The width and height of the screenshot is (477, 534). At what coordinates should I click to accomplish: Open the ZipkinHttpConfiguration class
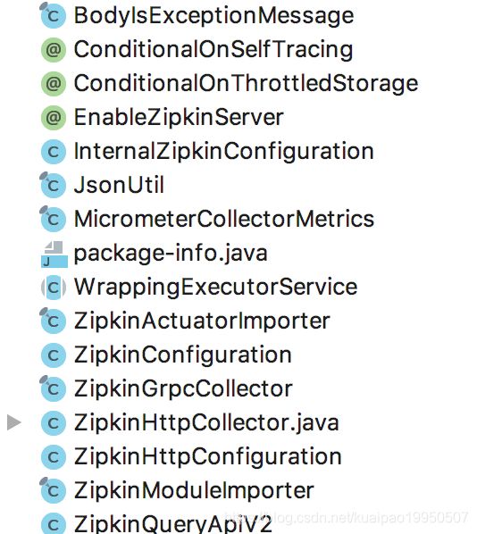(207, 456)
